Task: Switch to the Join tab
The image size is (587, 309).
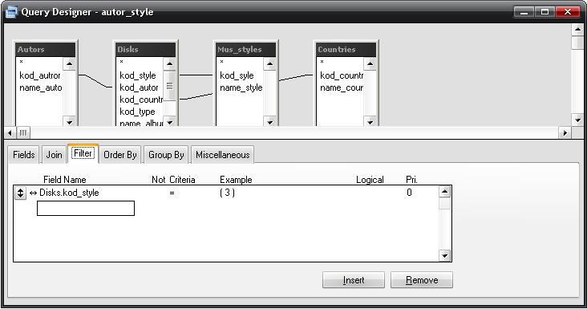Action: pos(54,155)
